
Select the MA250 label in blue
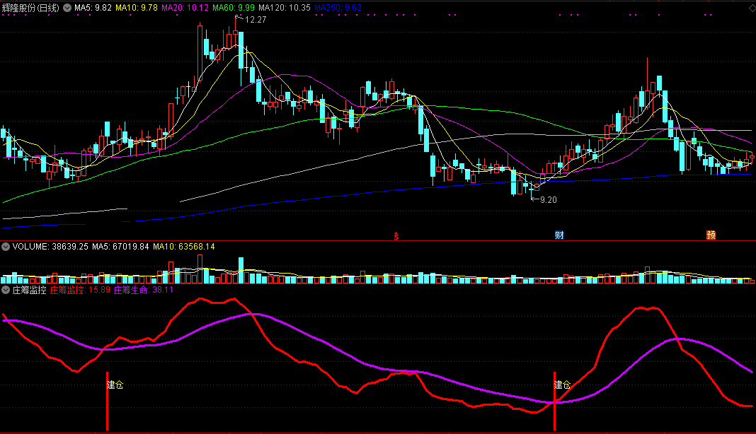click(338, 8)
